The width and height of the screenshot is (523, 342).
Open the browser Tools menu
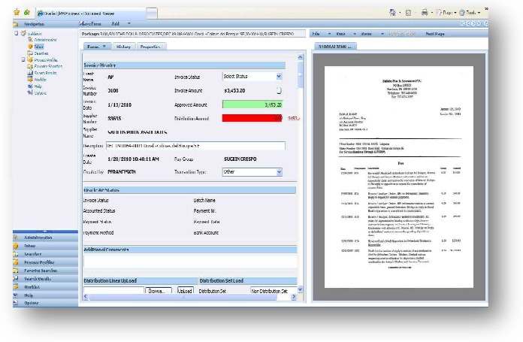coord(470,13)
